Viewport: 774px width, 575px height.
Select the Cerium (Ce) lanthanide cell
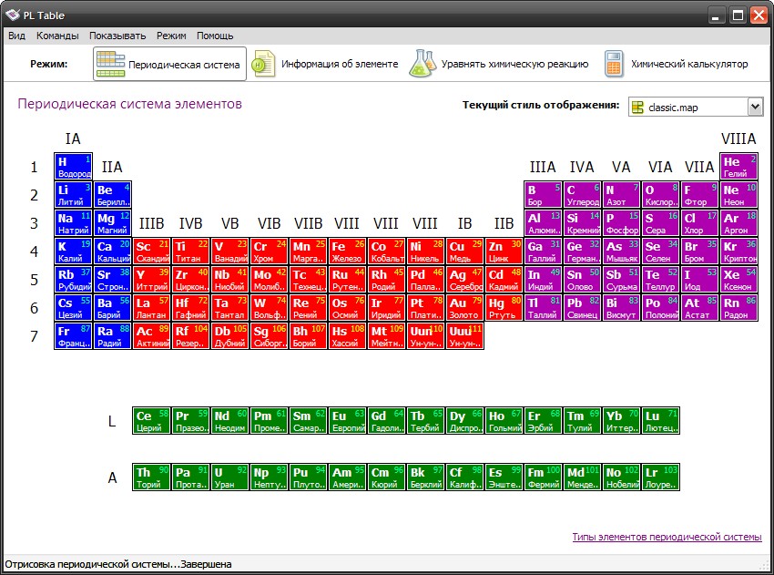151,421
